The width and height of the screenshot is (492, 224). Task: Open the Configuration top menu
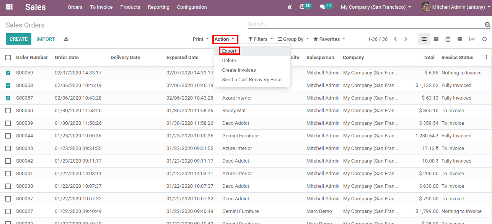(x=192, y=7)
